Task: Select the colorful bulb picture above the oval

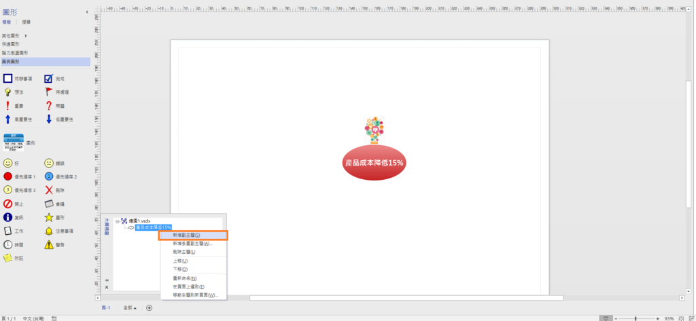Action: 375,130
